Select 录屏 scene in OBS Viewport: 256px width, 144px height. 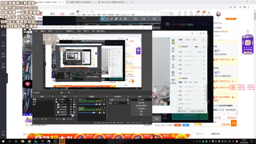click(x=43, y=102)
